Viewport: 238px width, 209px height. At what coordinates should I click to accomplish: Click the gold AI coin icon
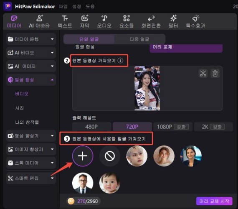tap(71, 201)
